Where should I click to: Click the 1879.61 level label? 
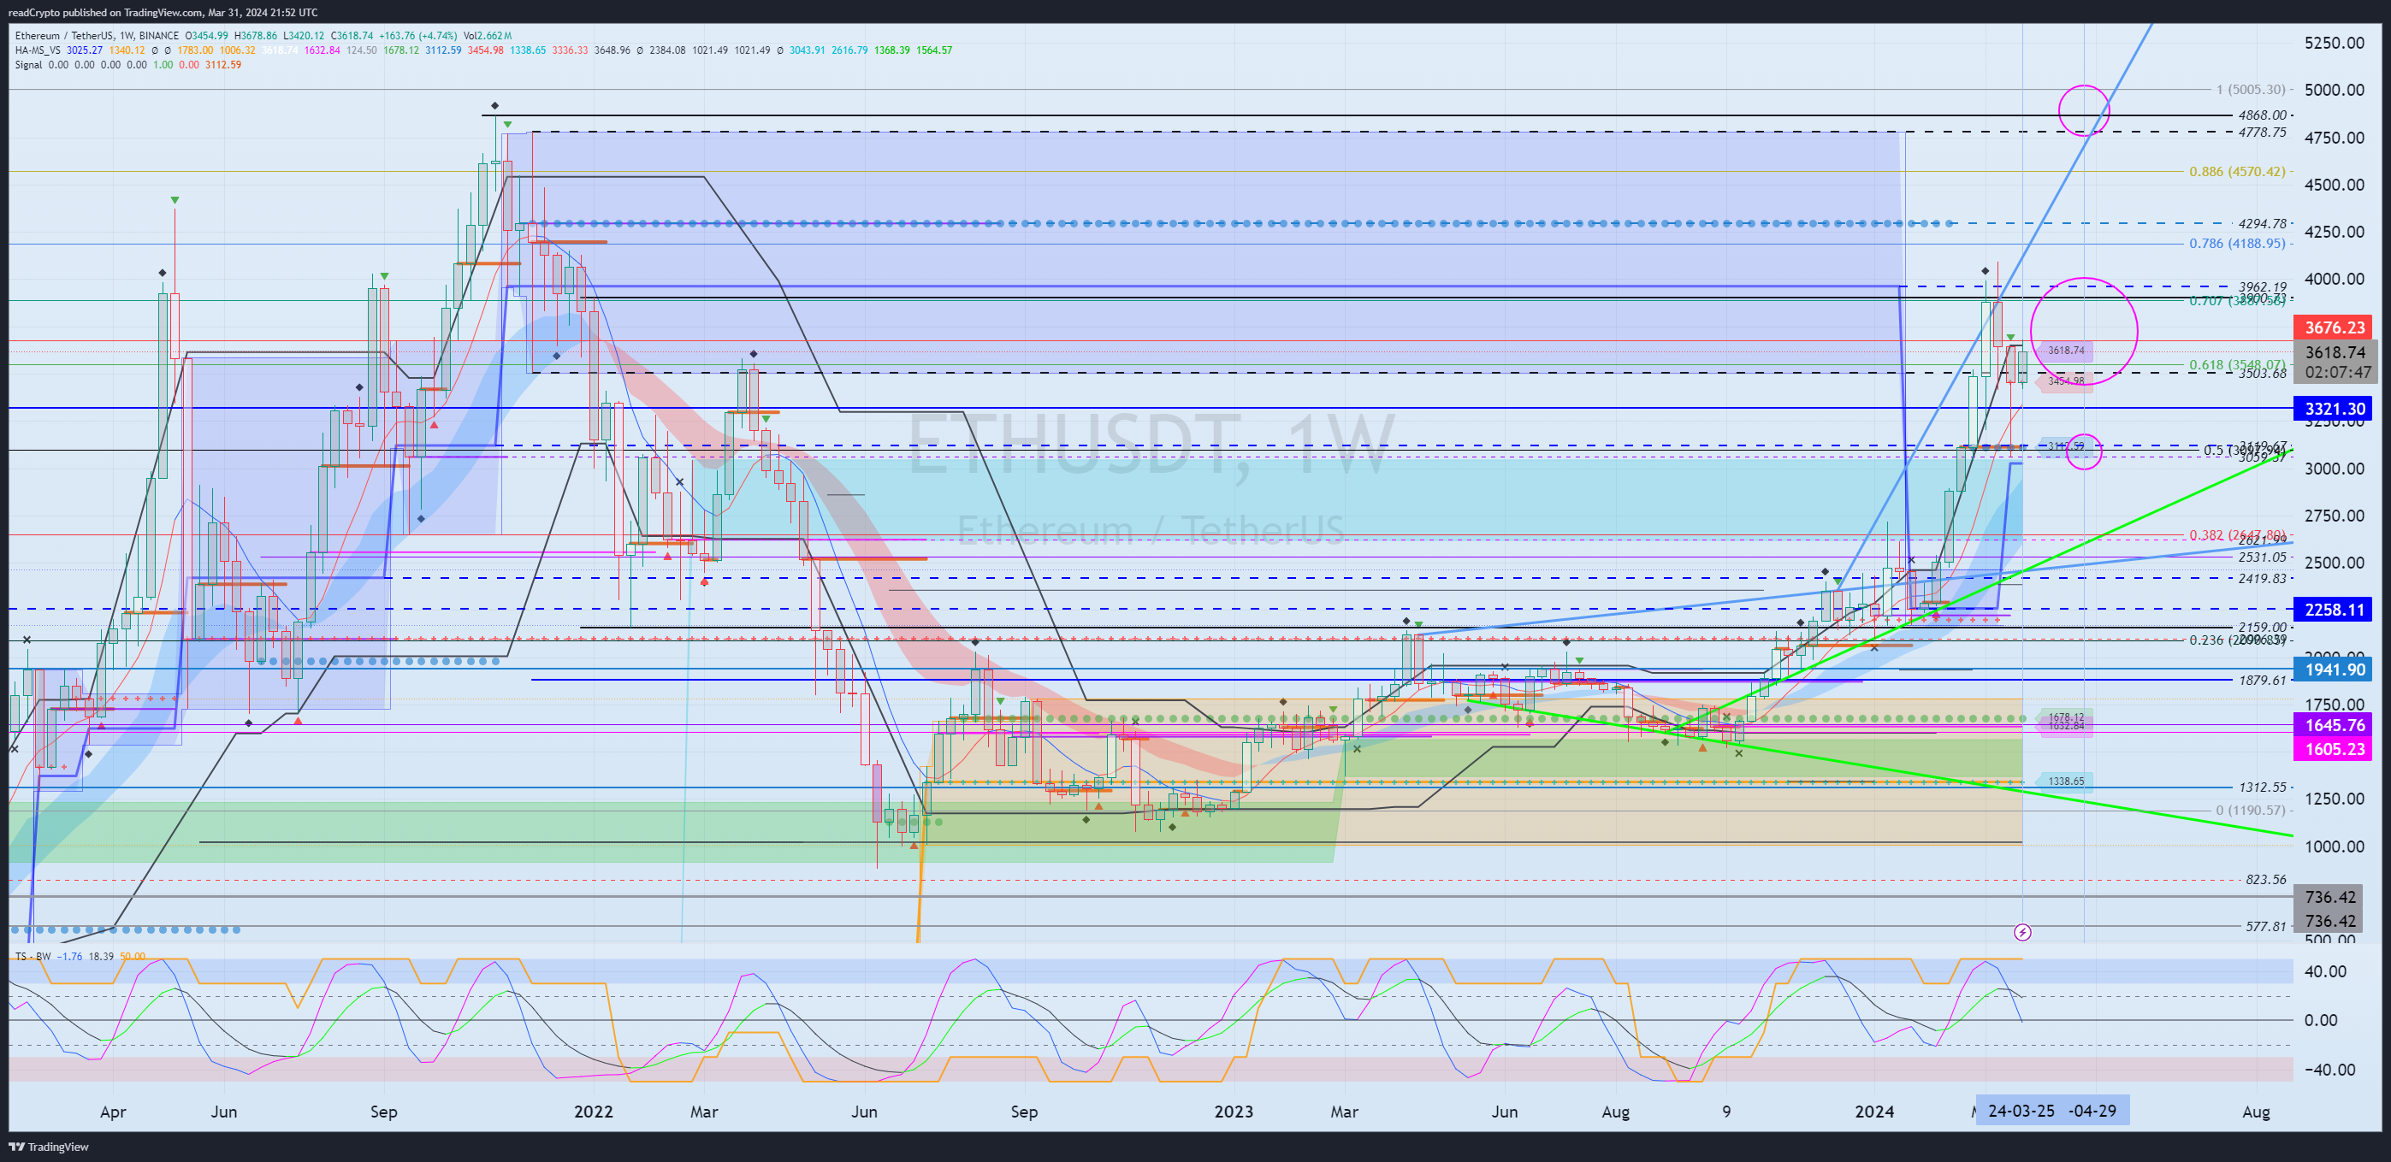[2262, 680]
